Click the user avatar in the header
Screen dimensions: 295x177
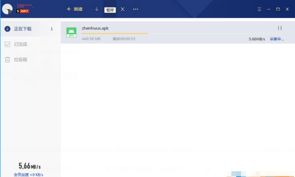[7, 9]
